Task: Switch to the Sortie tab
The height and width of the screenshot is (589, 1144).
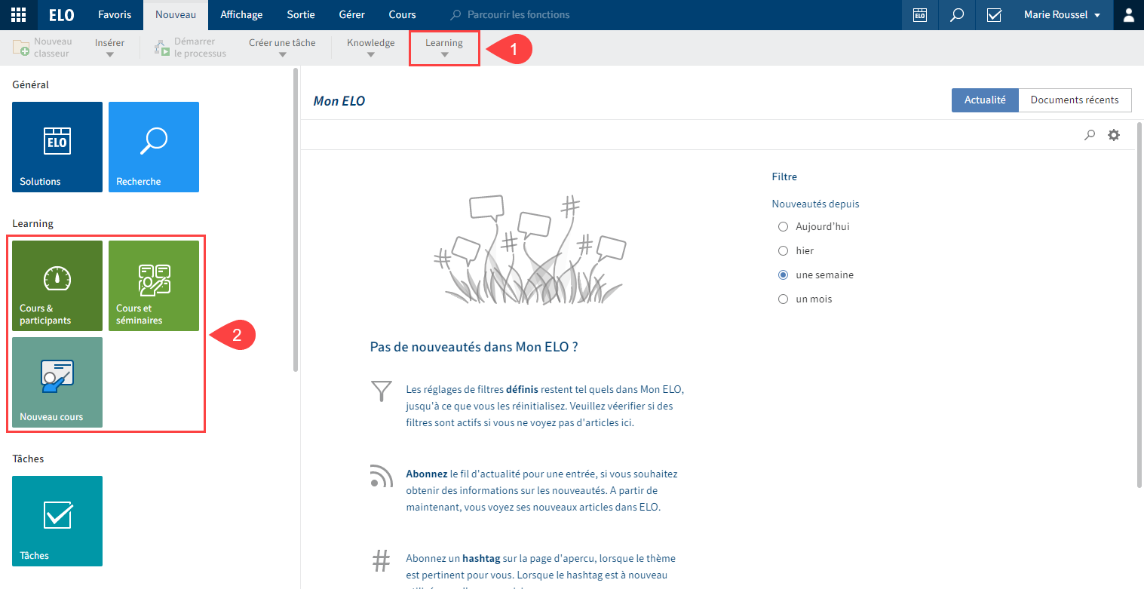Action: [301, 15]
